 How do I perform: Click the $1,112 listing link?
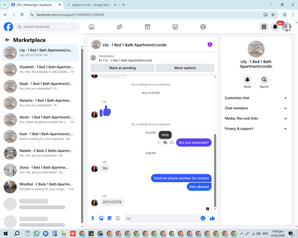tap(125, 60)
